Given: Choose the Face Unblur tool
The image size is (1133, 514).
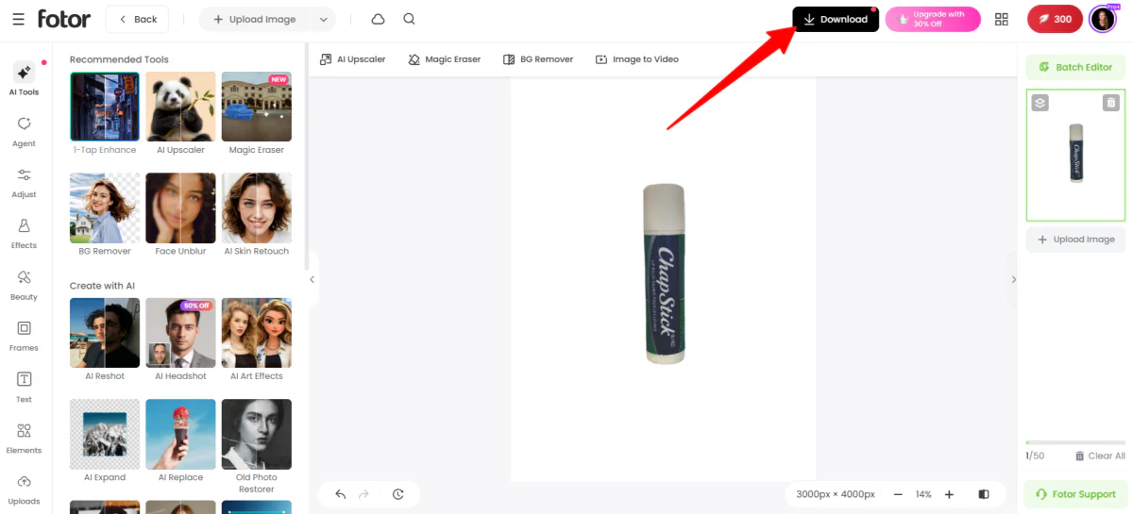Looking at the screenshot, I should pyautogui.click(x=180, y=207).
